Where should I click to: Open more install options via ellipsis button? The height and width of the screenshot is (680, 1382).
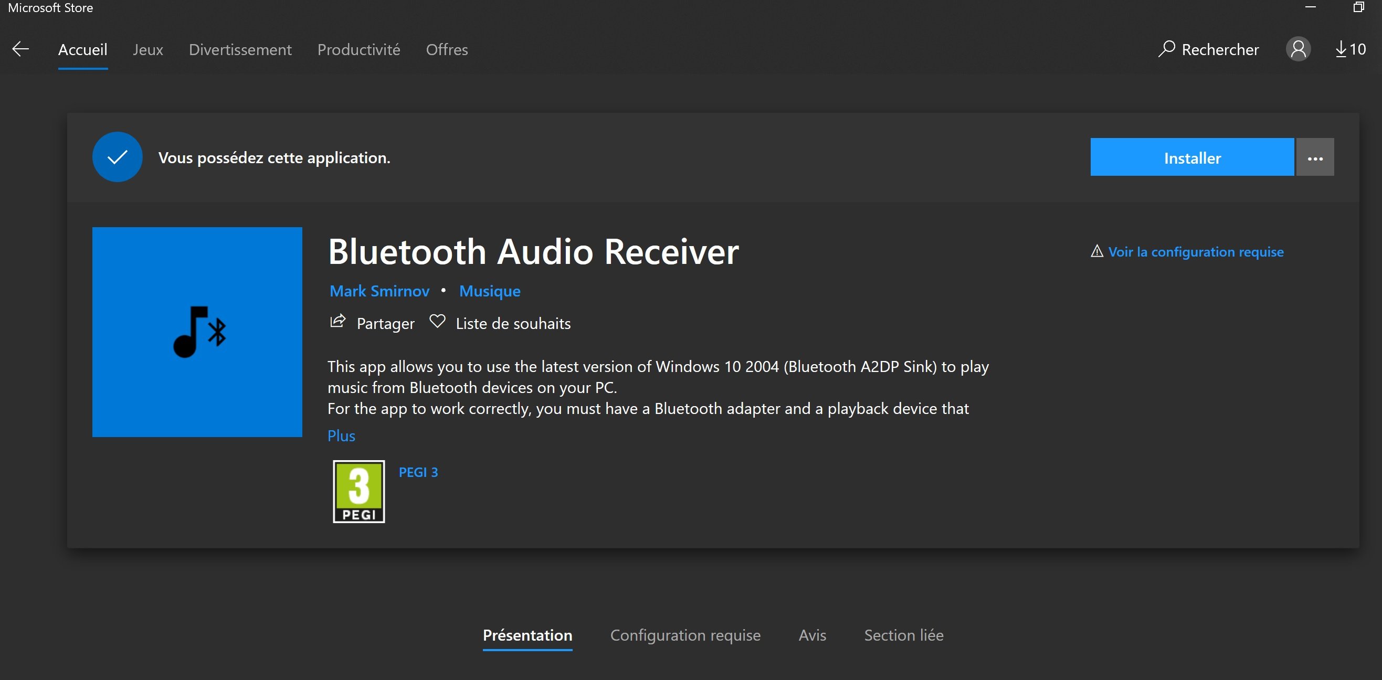[1314, 156]
